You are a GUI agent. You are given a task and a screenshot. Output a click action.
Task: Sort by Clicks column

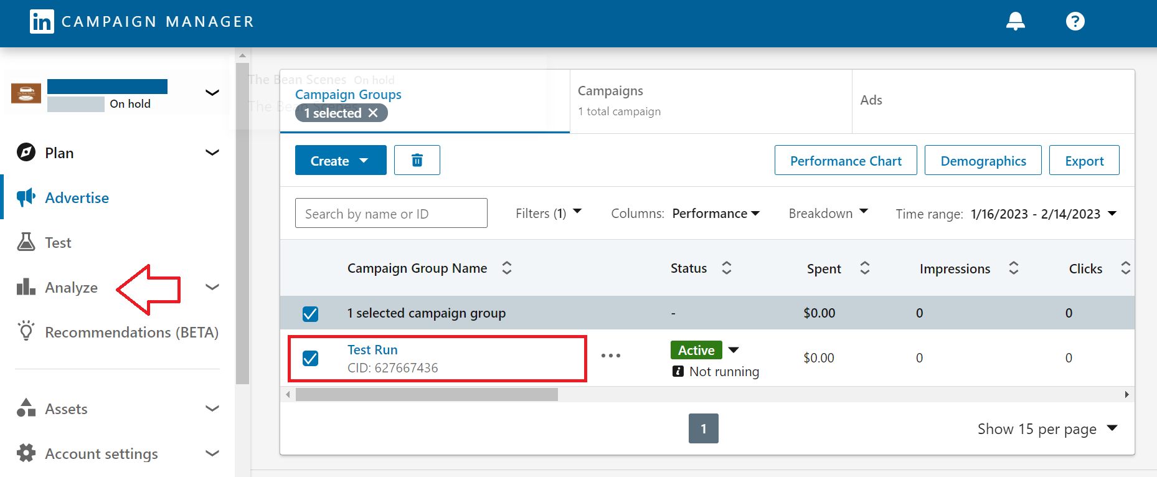click(1125, 268)
